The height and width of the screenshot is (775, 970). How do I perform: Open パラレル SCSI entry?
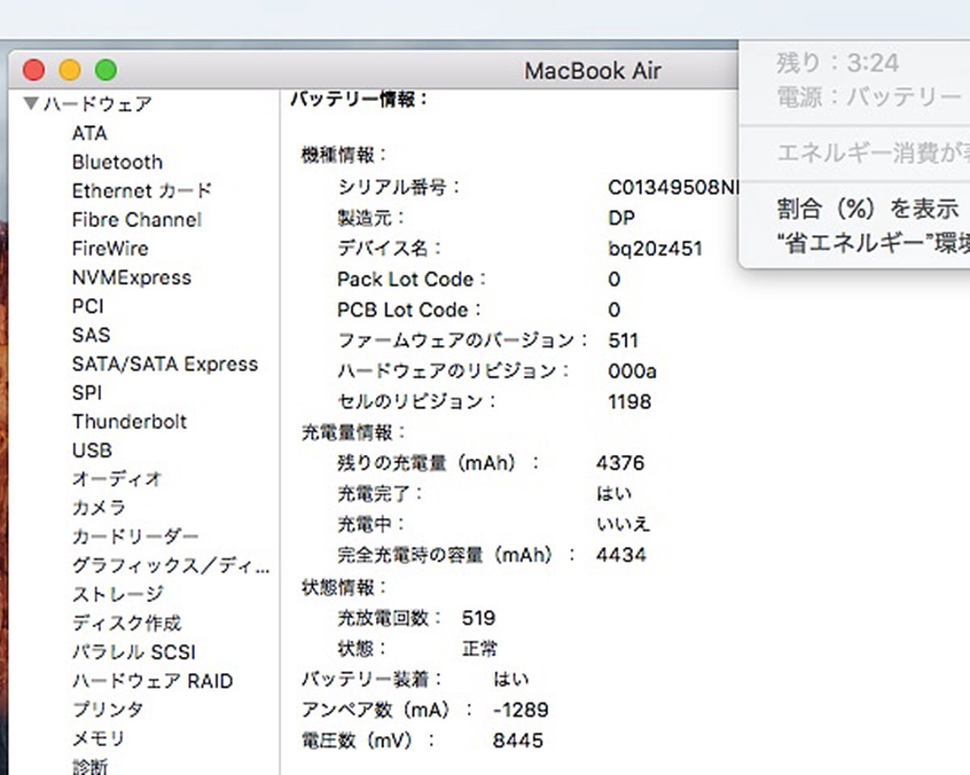(134, 652)
